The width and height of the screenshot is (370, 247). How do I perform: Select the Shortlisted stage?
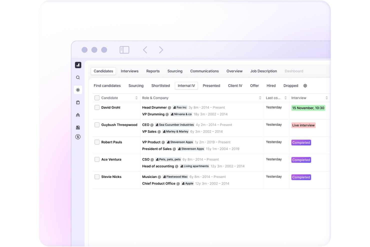[160, 86]
